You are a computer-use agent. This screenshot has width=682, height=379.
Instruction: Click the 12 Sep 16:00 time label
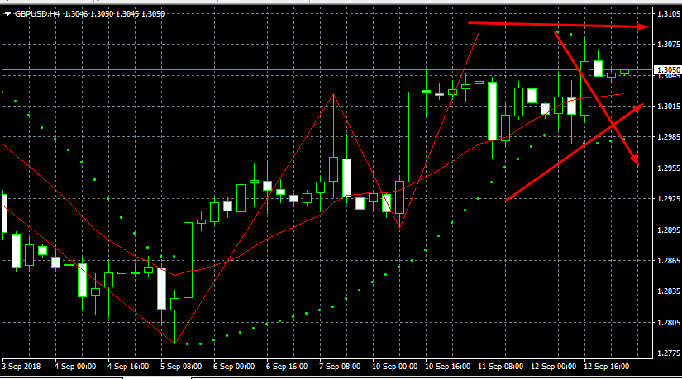(x=606, y=367)
